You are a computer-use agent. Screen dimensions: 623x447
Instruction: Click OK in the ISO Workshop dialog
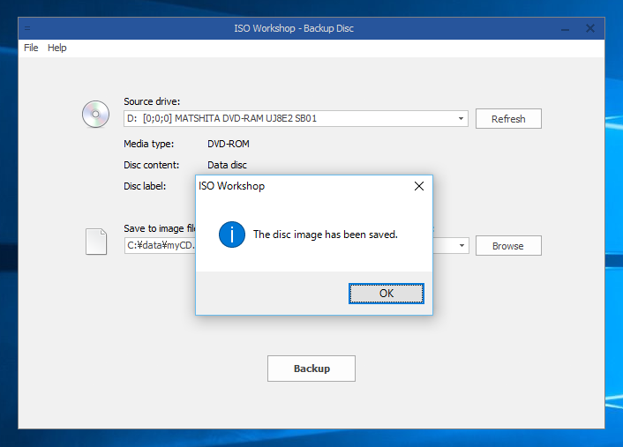[387, 294]
